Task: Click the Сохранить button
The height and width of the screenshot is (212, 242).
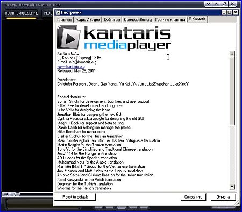Action: point(193,197)
